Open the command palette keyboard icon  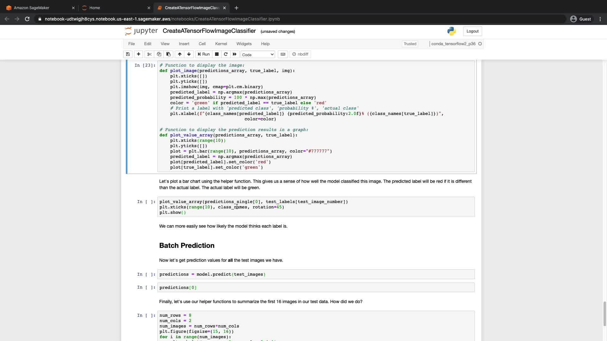(283, 54)
